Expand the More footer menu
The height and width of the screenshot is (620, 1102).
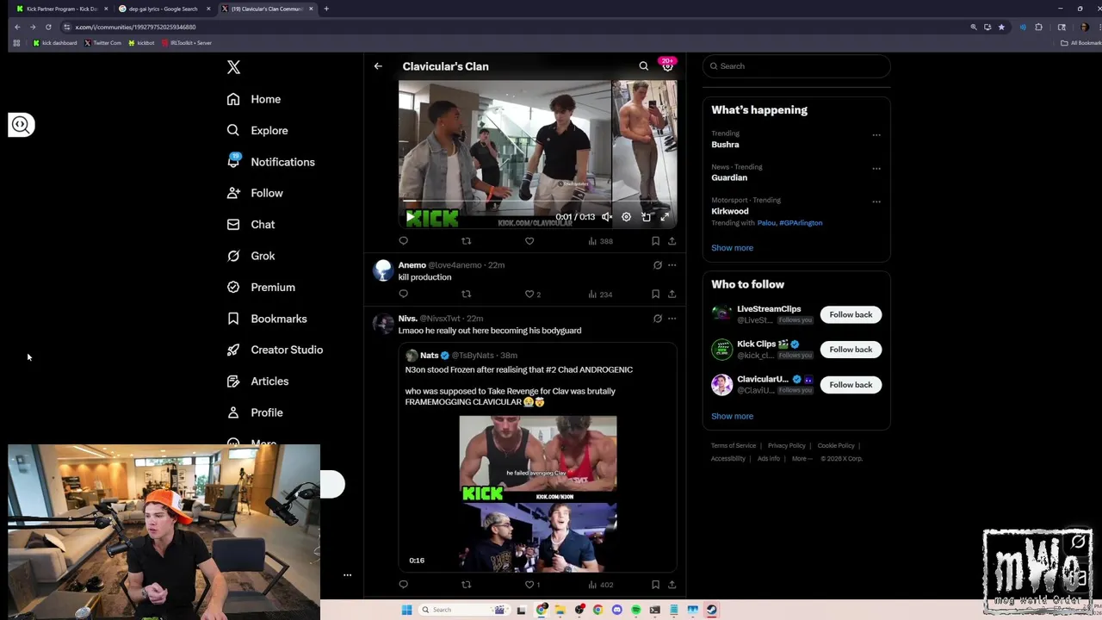[x=801, y=459]
